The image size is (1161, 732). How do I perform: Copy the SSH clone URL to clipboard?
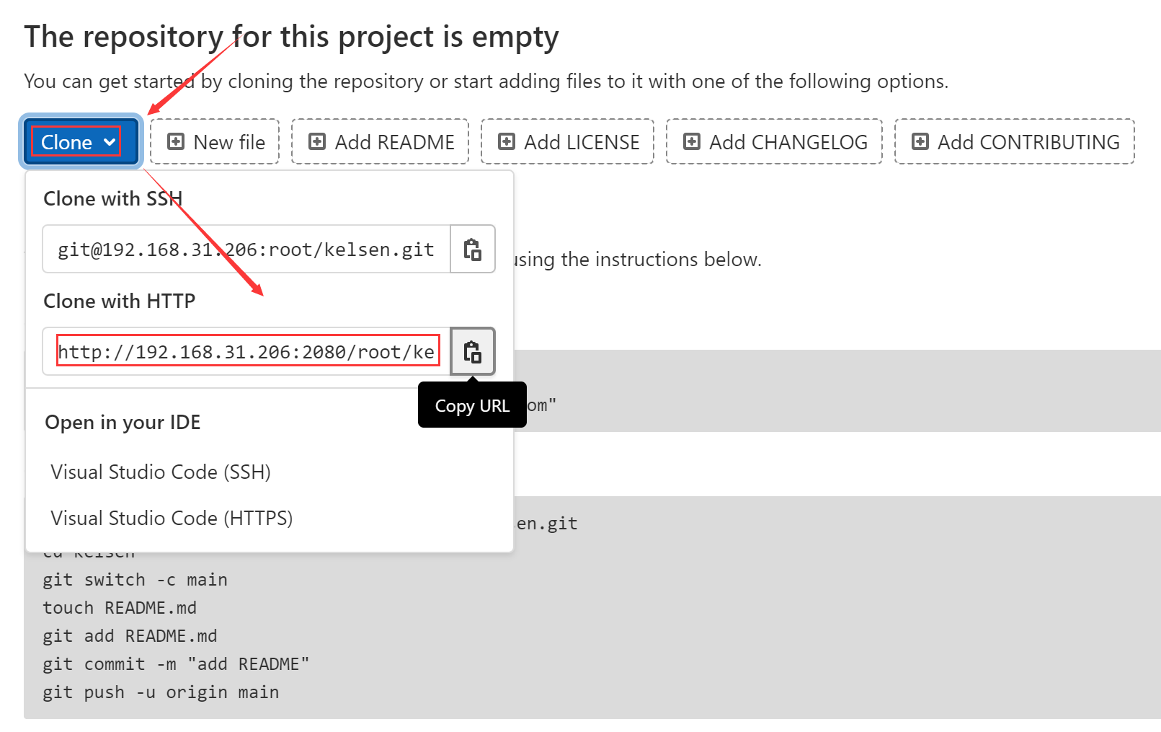tap(473, 250)
